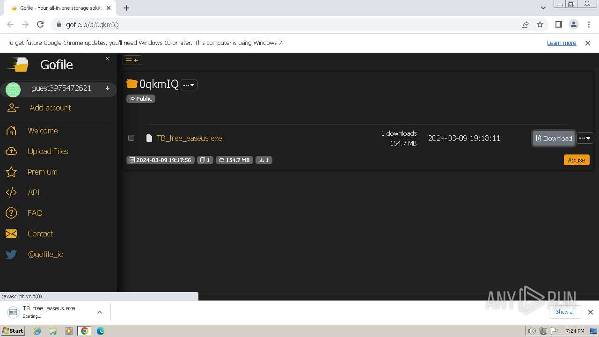Open Internet Explorer from the taskbar
The width and height of the screenshot is (599, 337).
click(x=37, y=331)
